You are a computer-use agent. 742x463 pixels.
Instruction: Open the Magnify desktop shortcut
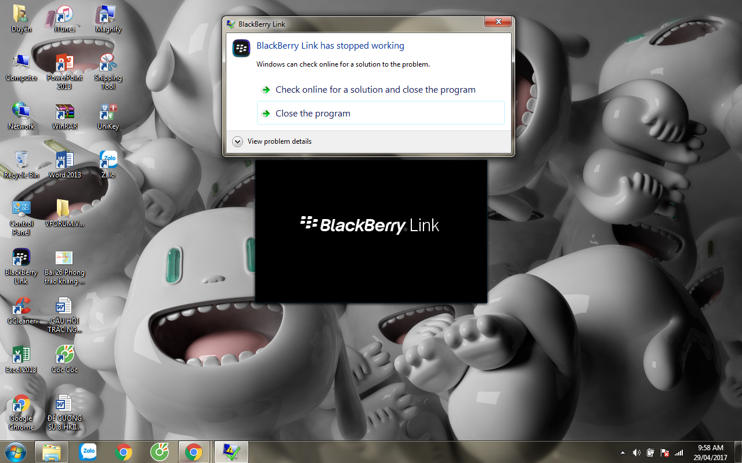point(108,19)
